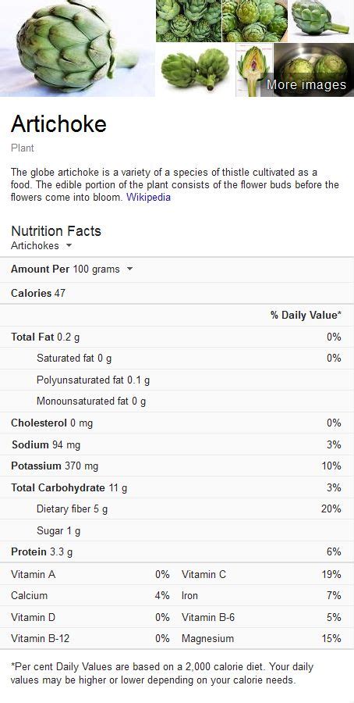The image size is (354, 703).
Task: Click the Vitamin C 19% entry
Action: [261, 574]
